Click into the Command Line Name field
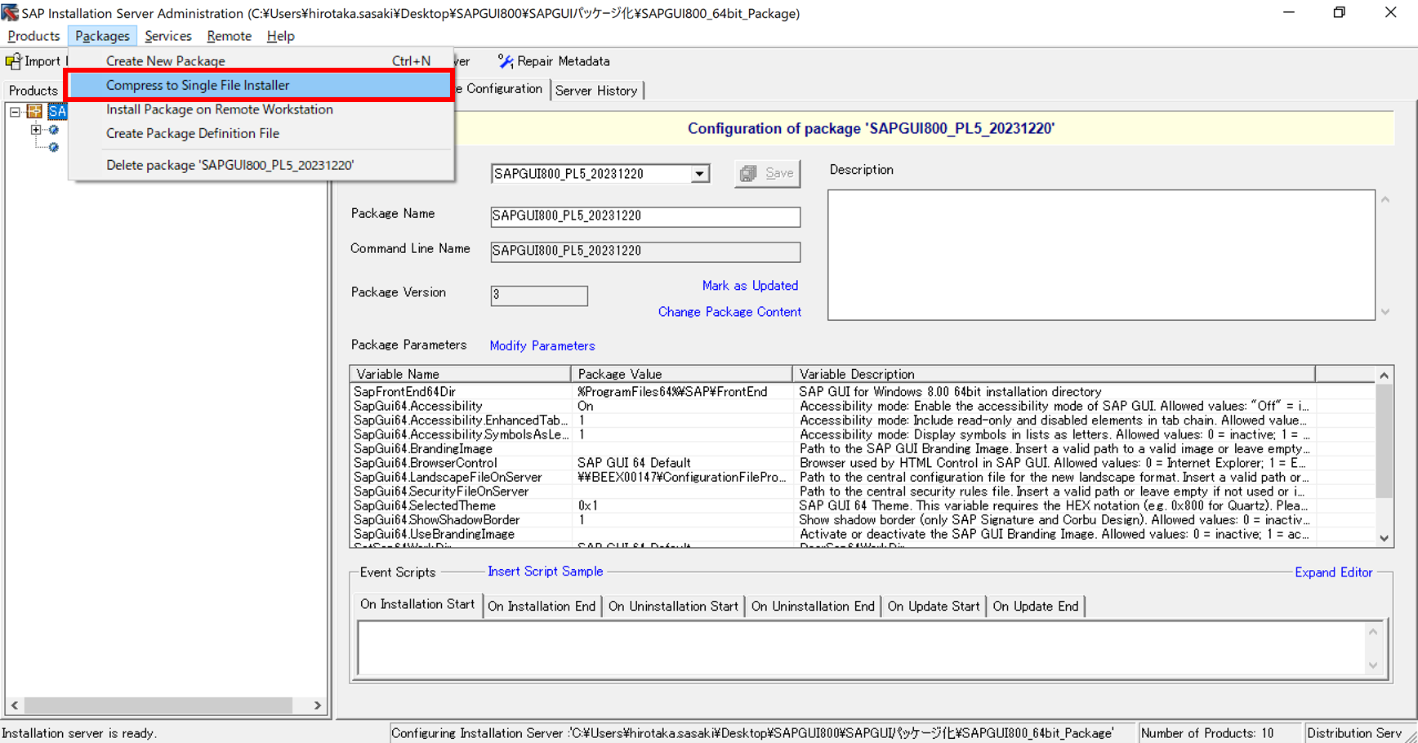 (645, 251)
